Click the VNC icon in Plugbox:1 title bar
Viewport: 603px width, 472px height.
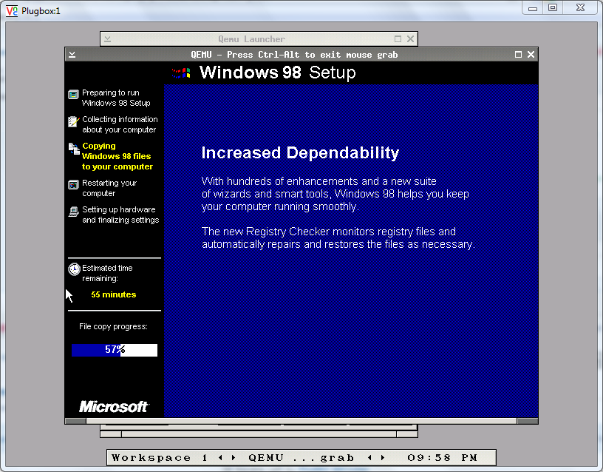click(12, 11)
